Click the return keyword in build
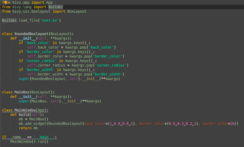The height and width of the screenshot is (147, 244). point(25,128)
